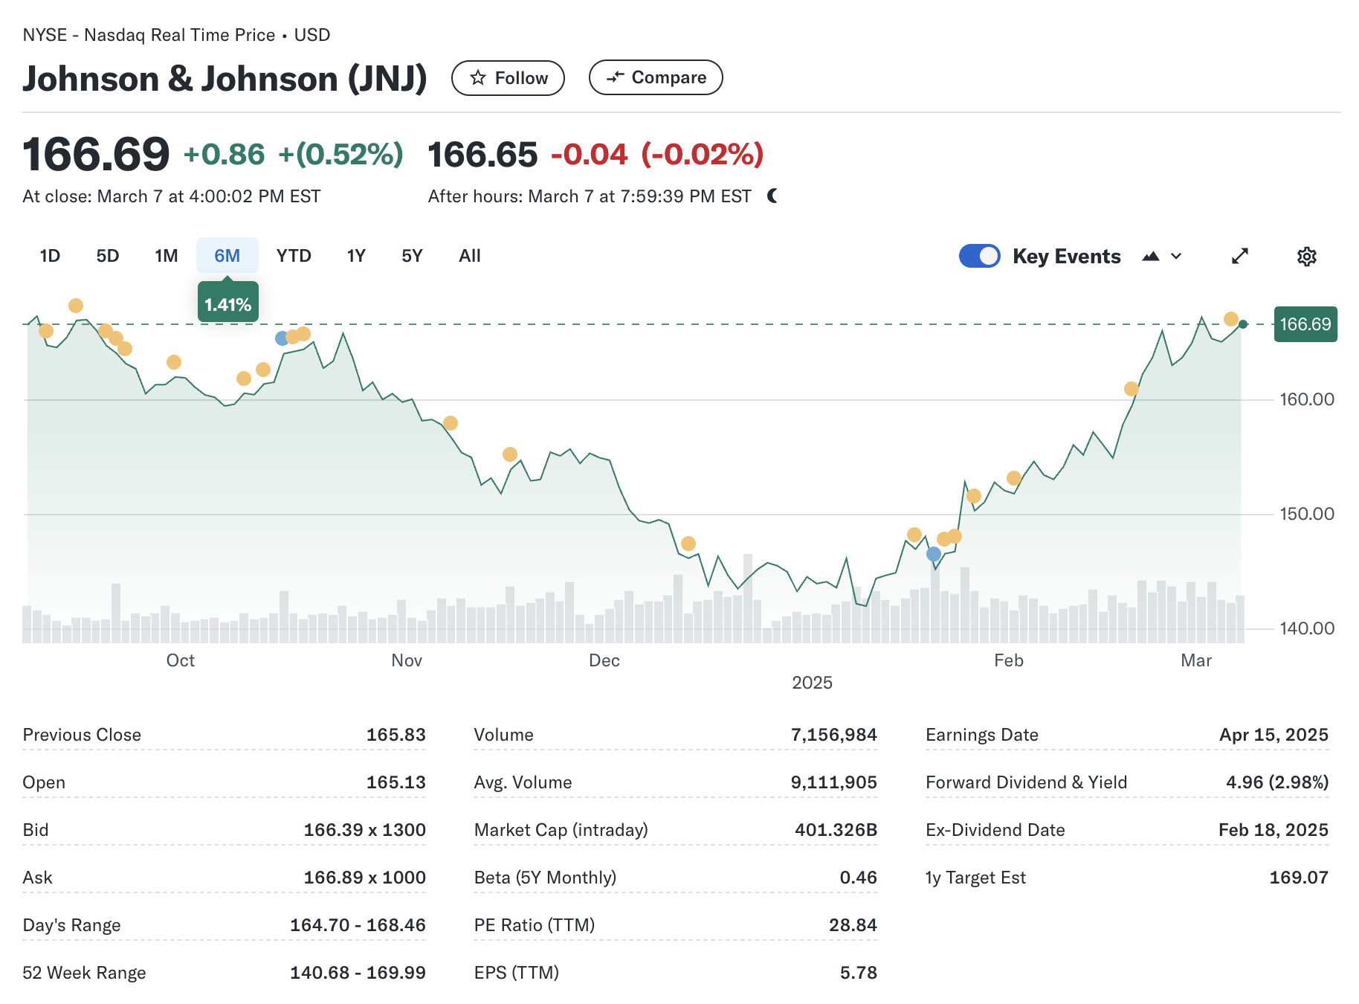
Task: Show the All time range
Action: click(470, 256)
